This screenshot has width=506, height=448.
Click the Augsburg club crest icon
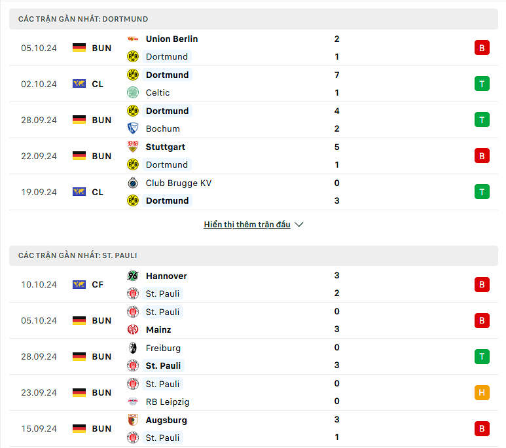pyautogui.click(x=133, y=420)
